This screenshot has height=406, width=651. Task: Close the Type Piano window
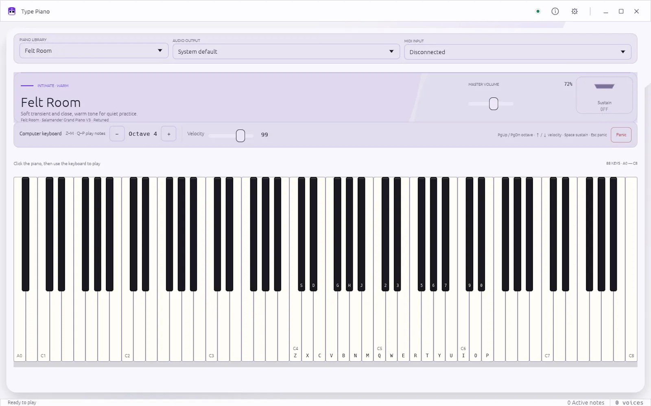point(637,11)
